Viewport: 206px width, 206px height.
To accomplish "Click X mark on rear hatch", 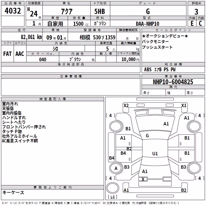I will [143, 179].
